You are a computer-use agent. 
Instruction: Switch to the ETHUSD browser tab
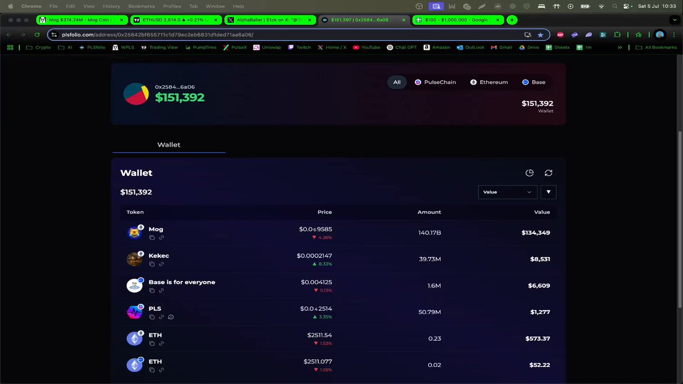(176, 20)
